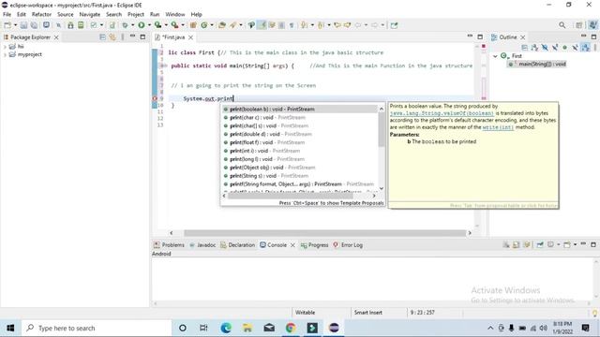Screen dimensions: 600x337
Task: Switch to the Java perspective icon
Action: (592, 25)
